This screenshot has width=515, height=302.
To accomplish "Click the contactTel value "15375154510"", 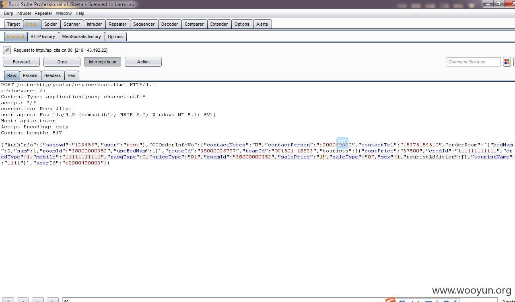I will (421, 145).
